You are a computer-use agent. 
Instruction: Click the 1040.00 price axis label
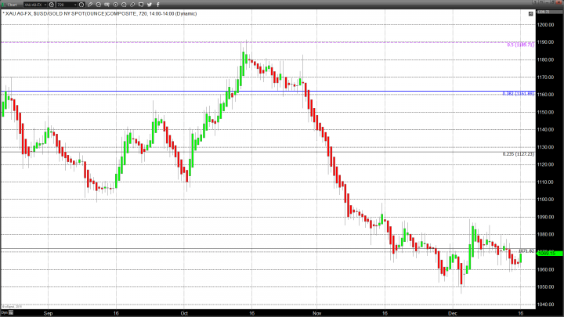click(x=546, y=304)
